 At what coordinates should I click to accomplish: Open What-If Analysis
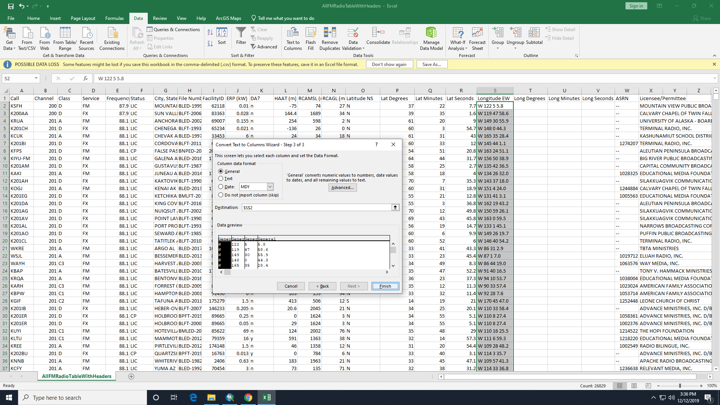[458, 39]
